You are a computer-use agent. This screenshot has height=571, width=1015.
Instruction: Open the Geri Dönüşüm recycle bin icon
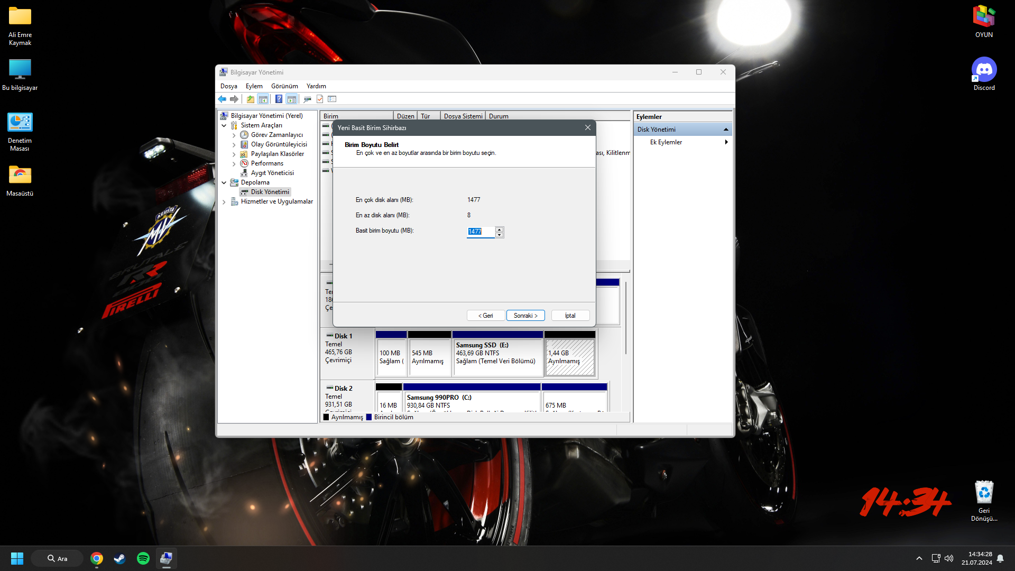pyautogui.click(x=984, y=501)
